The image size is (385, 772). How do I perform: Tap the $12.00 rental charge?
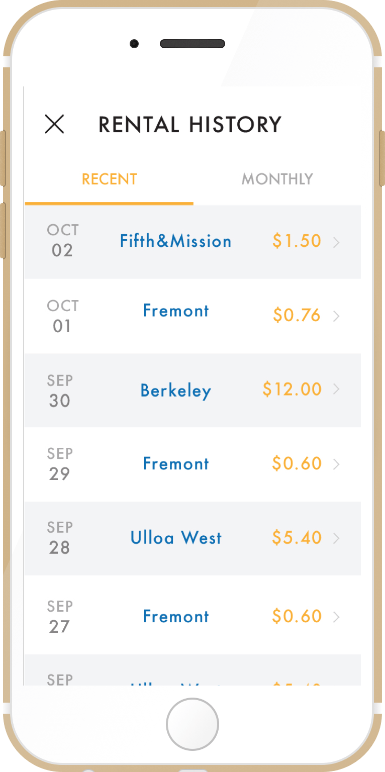[292, 390]
